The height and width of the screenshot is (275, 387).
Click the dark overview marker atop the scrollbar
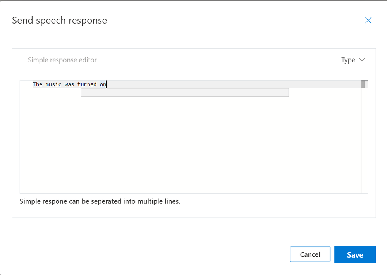coord(365,81)
